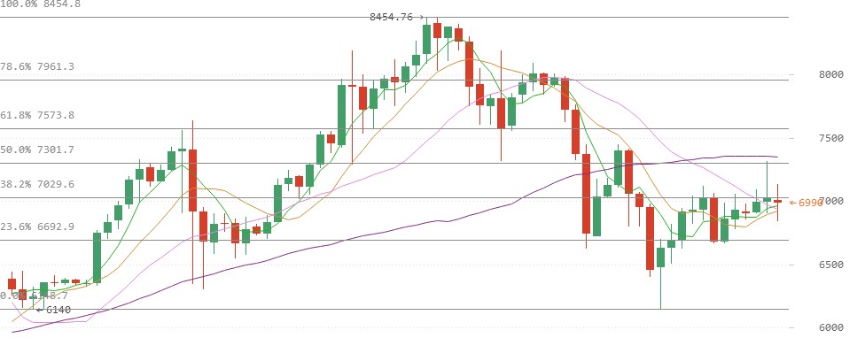Click the 7500 price axis label
The width and height of the screenshot is (865, 338).
[x=831, y=138]
